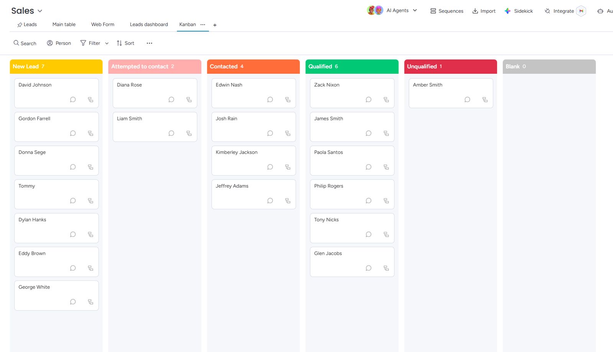Open conversation on David Johnson card
Screen dimensions: 613x352
click(x=73, y=100)
